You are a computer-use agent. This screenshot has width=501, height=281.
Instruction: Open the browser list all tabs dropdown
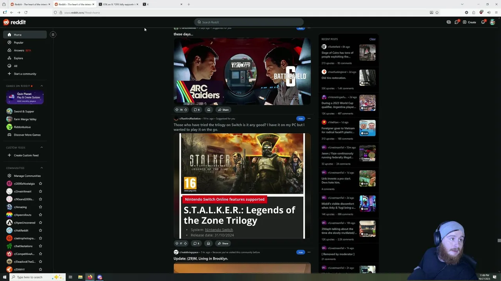coord(462,4)
